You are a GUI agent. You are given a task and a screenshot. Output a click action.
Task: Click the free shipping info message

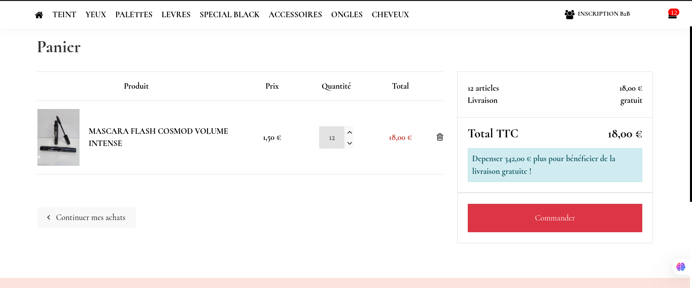pos(555,165)
